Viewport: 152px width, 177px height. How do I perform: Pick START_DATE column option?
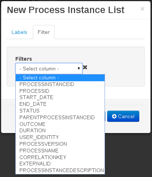60,97
